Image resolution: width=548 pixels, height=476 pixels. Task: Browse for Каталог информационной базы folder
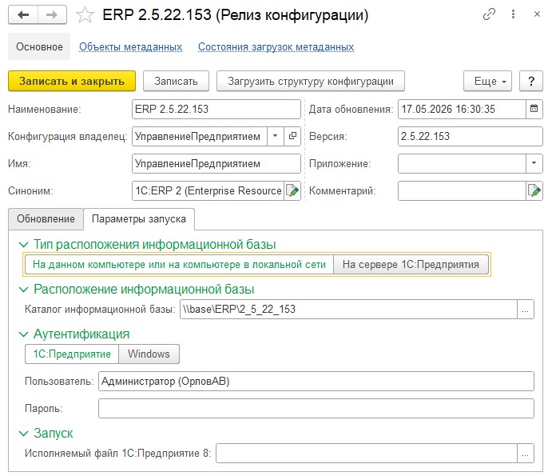pyautogui.click(x=526, y=309)
